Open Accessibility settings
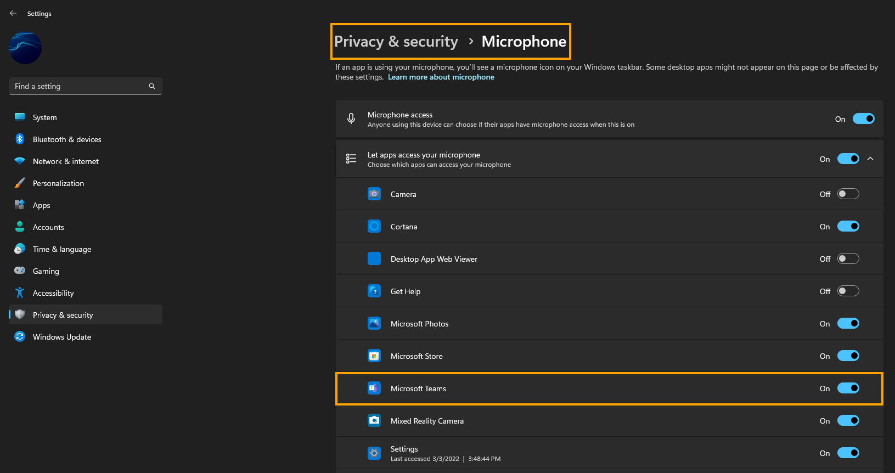This screenshot has height=473, width=895. [x=86, y=293]
